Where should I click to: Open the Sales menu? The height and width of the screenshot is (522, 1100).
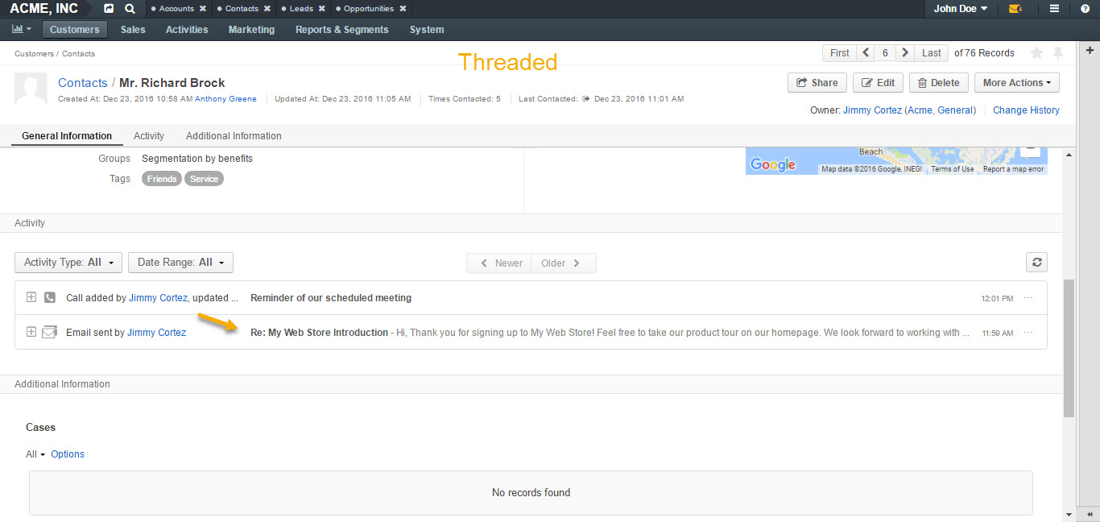click(133, 30)
